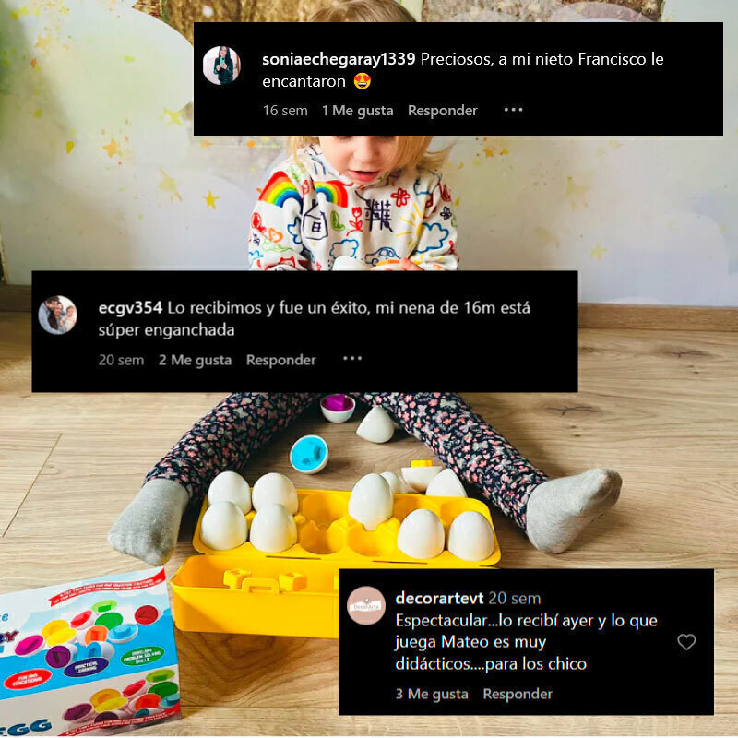Open the three-dot options on ecgv354's comment
The width and height of the screenshot is (738, 738).
coord(352,359)
